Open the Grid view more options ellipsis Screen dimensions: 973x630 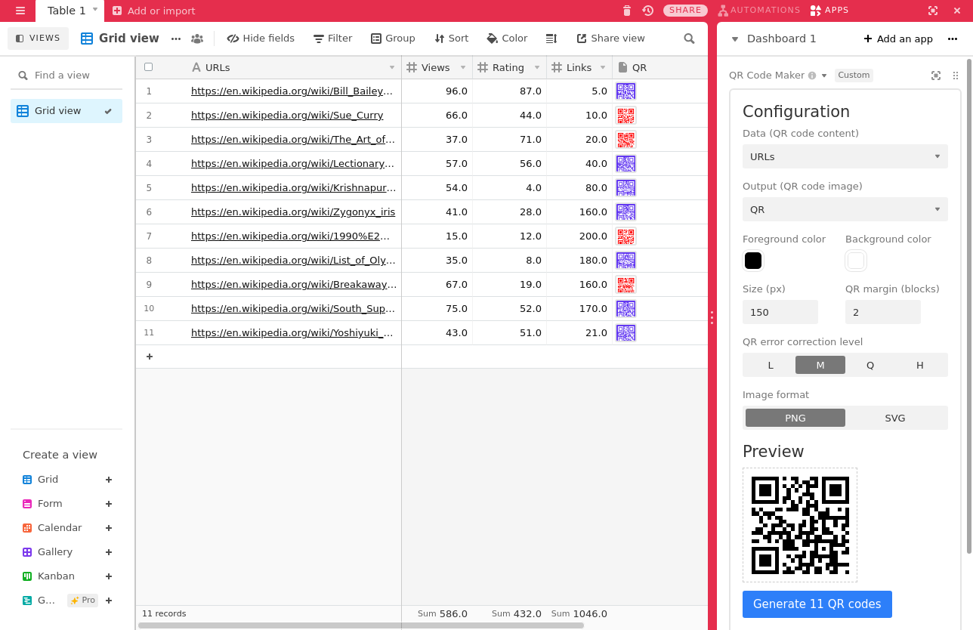pos(176,39)
